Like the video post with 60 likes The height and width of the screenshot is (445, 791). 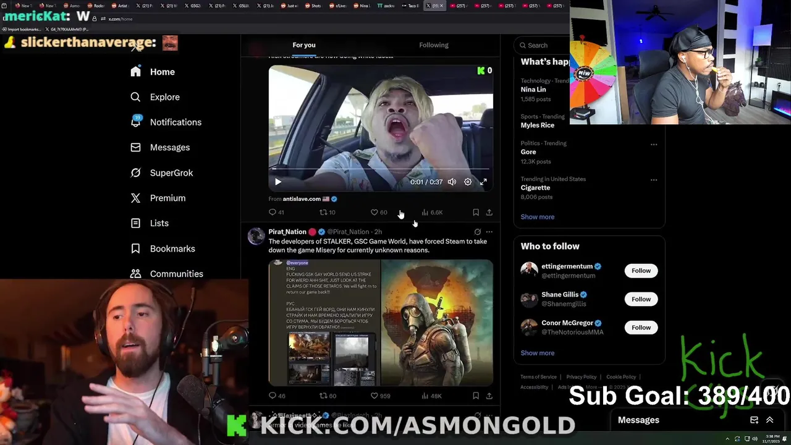tap(379, 212)
